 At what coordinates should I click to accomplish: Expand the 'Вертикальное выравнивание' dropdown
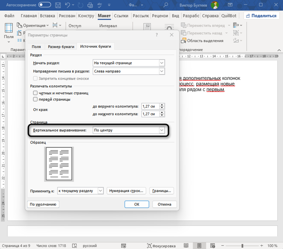tap(162, 130)
